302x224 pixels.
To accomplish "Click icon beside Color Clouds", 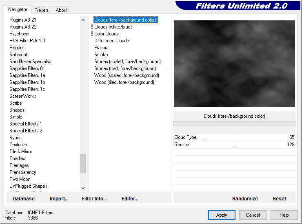I will [92, 34].
